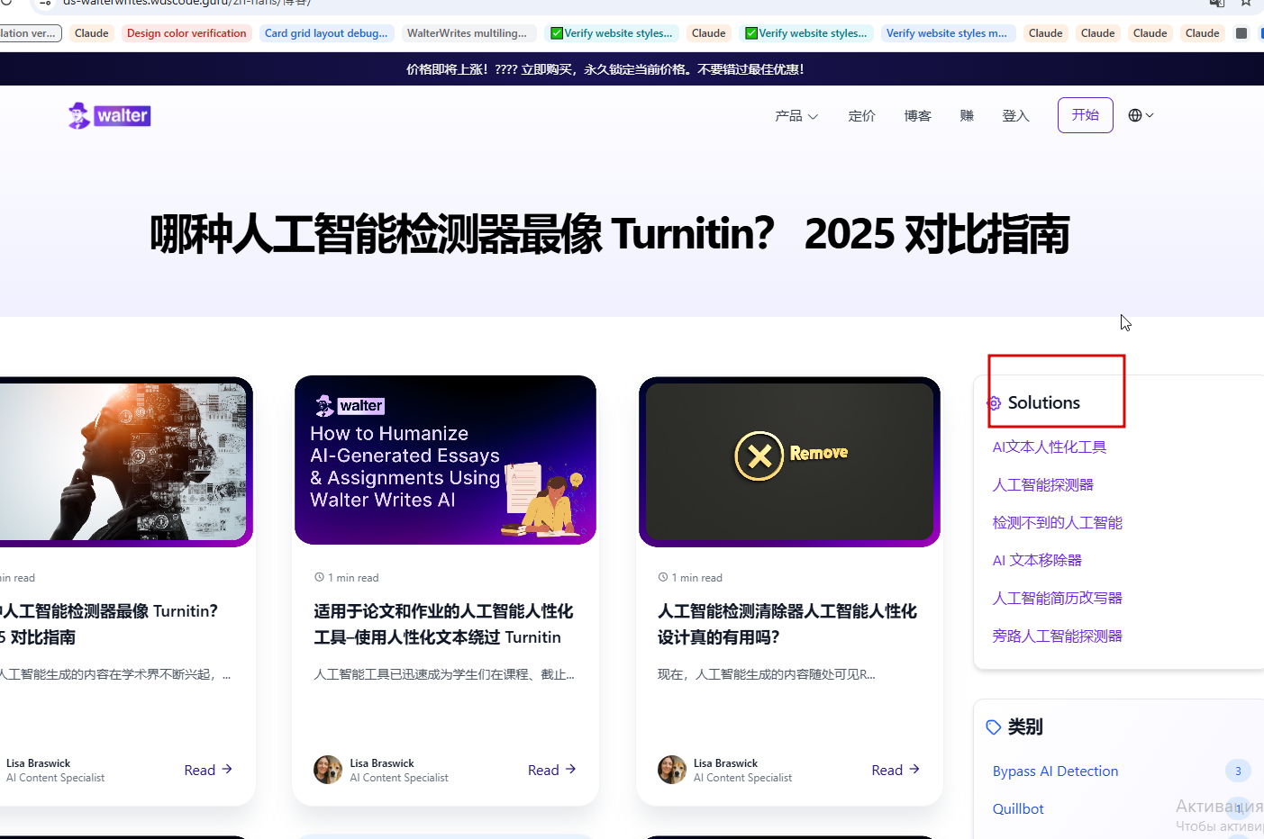Switch to the Verify website styles m... tab
The width and height of the screenshot is (1264, 839).
[947, 33]
